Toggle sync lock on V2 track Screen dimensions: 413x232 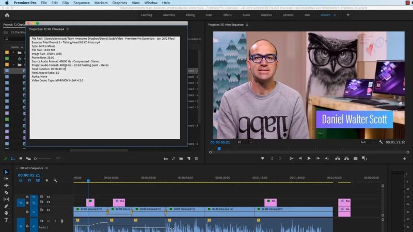tap(42, 202)
